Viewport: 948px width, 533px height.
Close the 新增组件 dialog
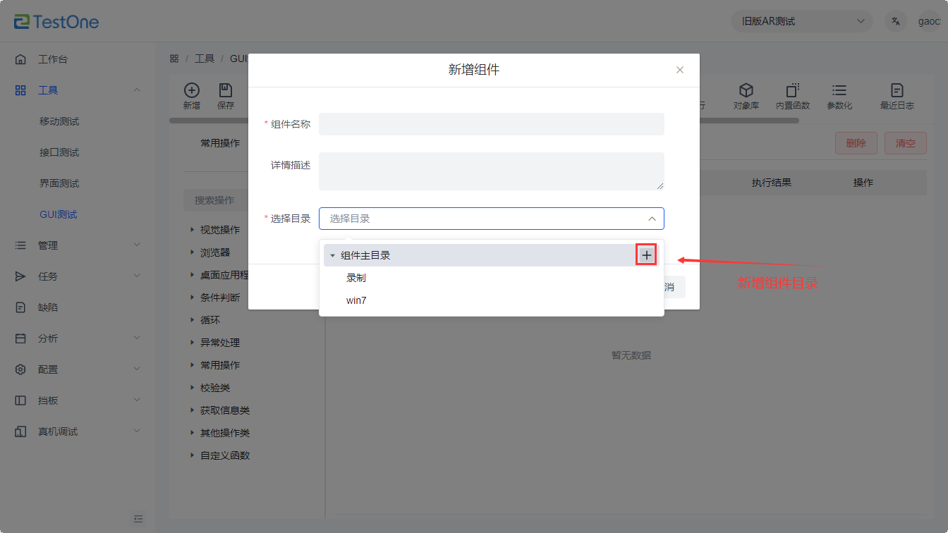click(x=680, y=70)
